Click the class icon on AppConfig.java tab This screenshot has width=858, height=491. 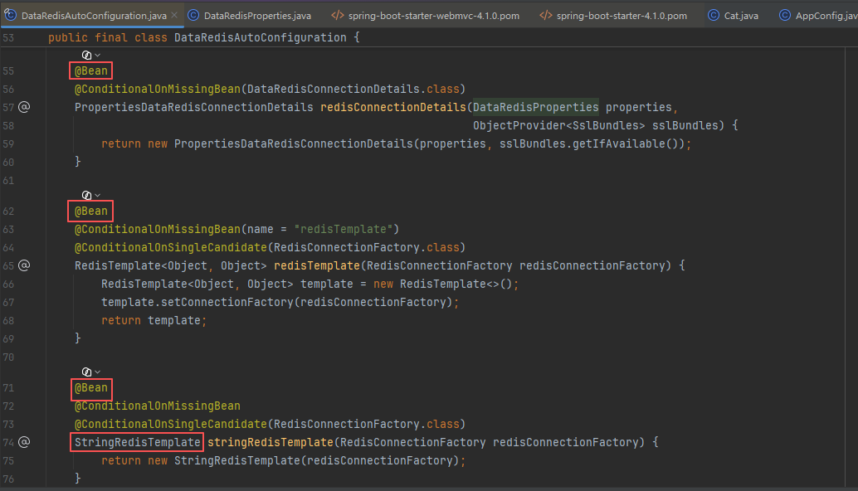coord(785,15)
